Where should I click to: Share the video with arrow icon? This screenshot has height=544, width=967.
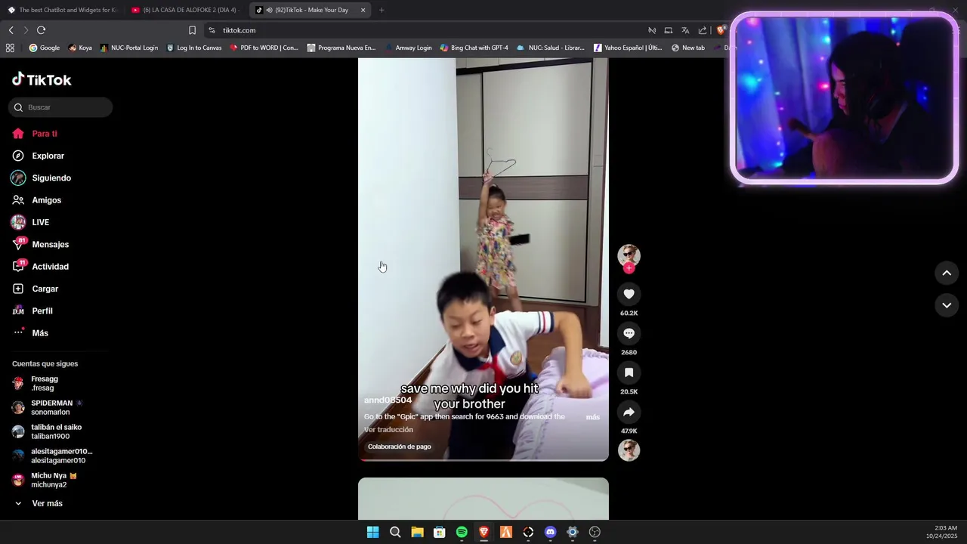[629, 412]
